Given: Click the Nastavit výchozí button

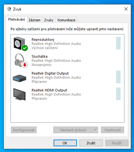Looking at the screenshot, I should (x=73, y=130).
